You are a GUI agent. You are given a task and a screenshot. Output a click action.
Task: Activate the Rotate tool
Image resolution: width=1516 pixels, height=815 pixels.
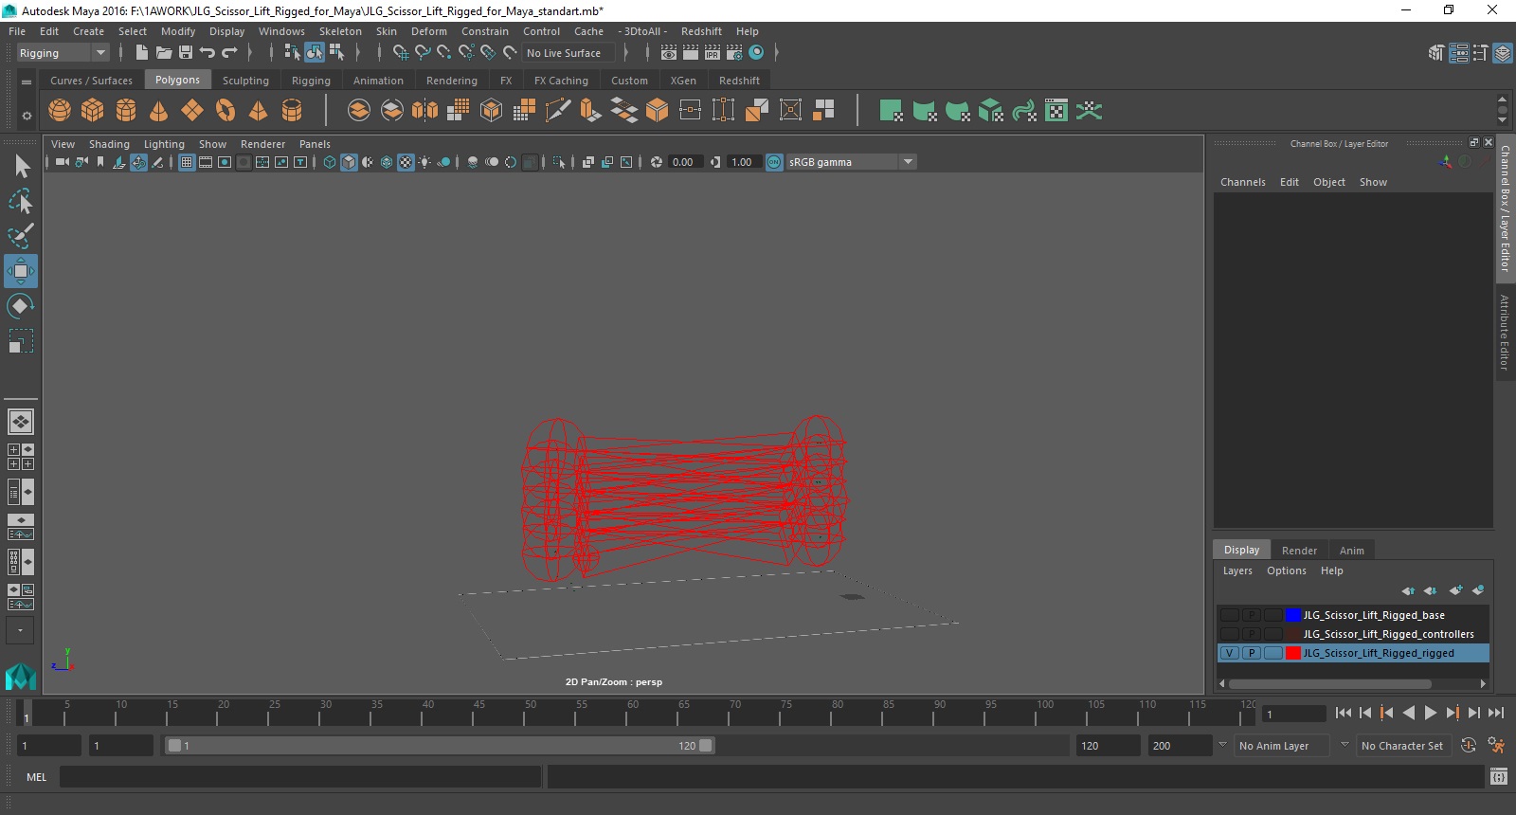tap(21, 306)
